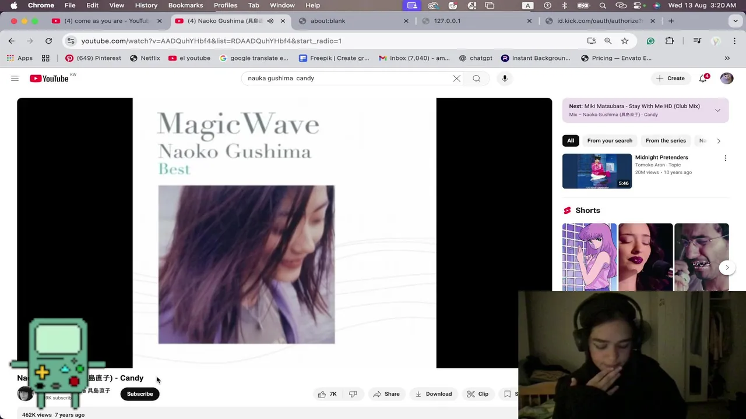
Task: Open options for Midnight Pretenders video
Action: pyautogui.click(x=726, y=158)
